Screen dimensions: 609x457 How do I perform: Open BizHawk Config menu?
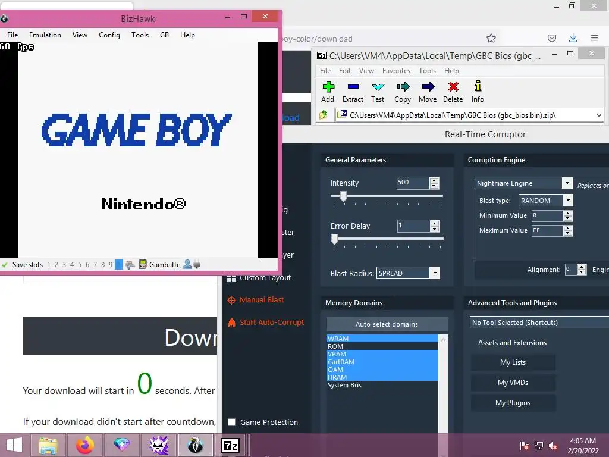tap(109, 35)
